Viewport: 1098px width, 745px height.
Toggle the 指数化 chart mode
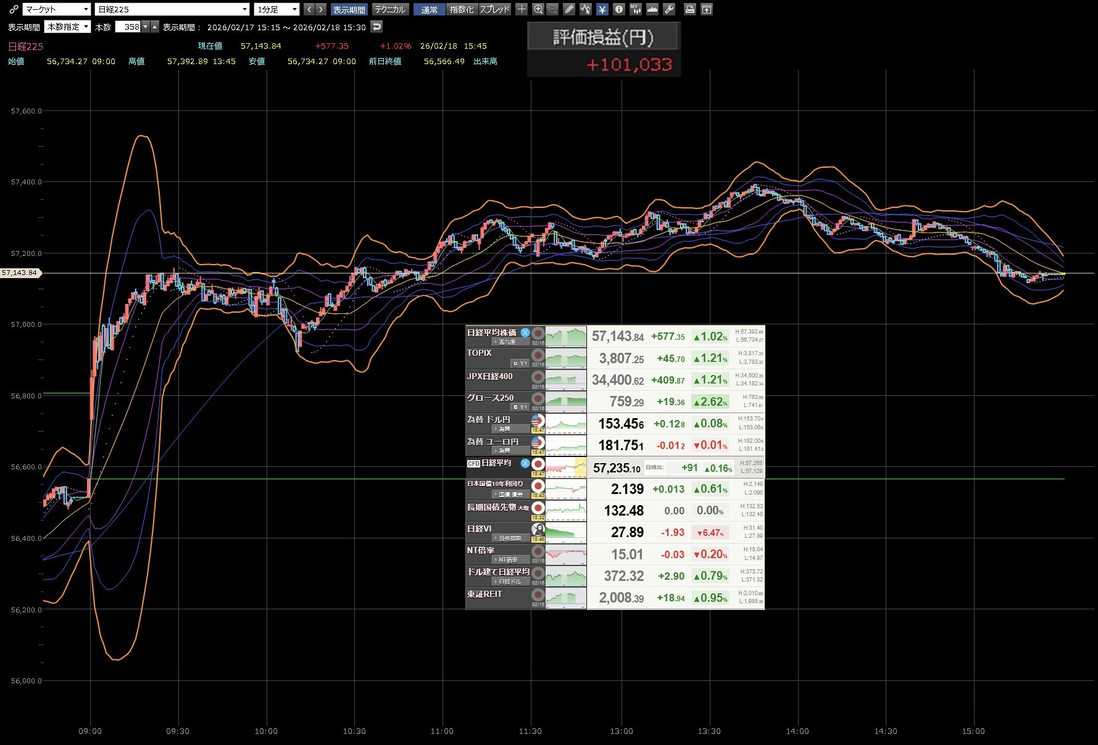pyautogui.click(x=462, y=9)
